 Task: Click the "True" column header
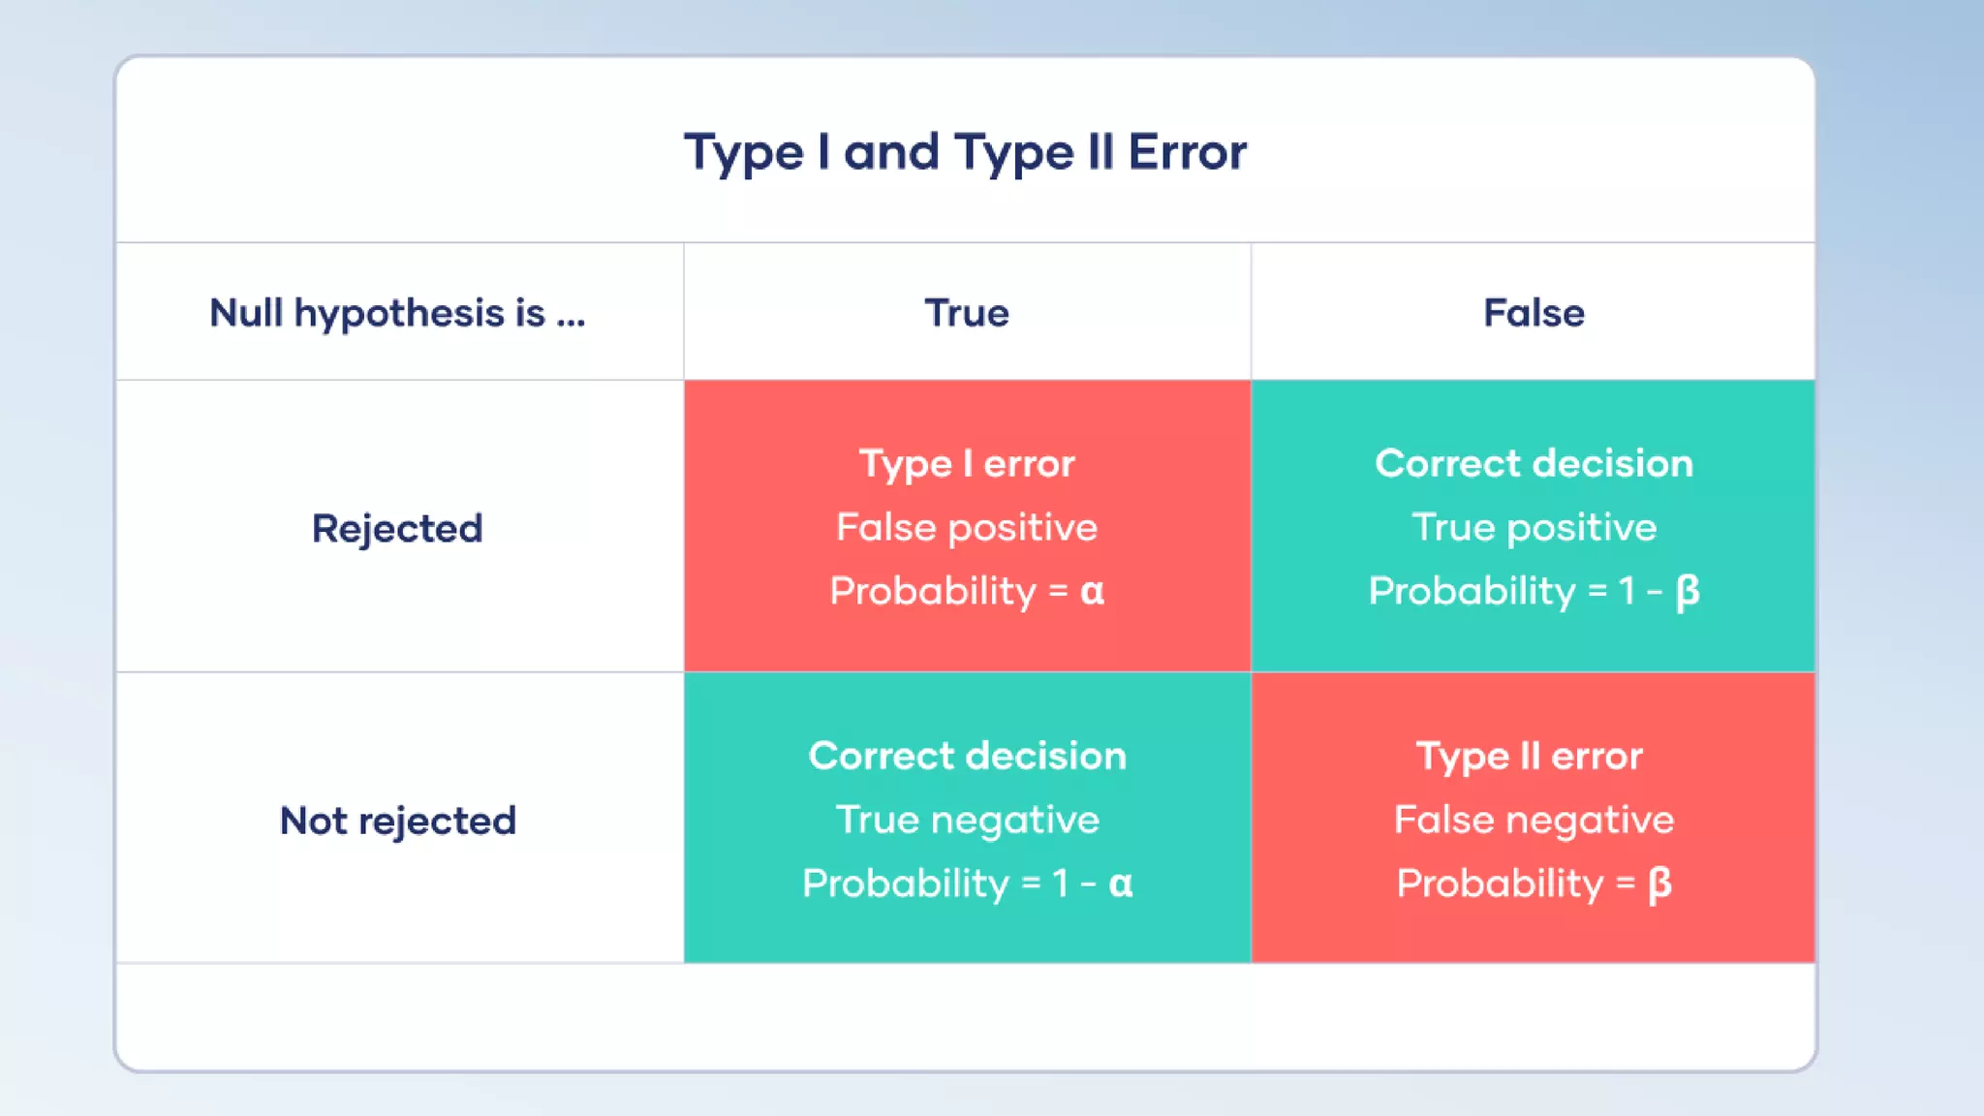(967, 313)
